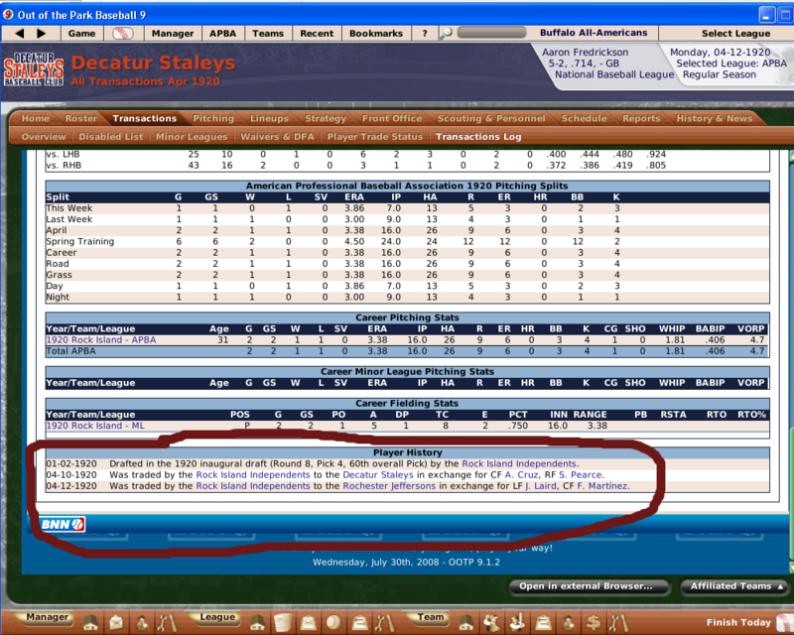
Task: Switch to the Strategy tab
Action: click(326, 118)
